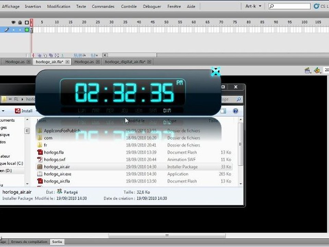Sort Explorer list by Nom column
The width and height of the screenshot is (329, 247).
coord(41,121)
